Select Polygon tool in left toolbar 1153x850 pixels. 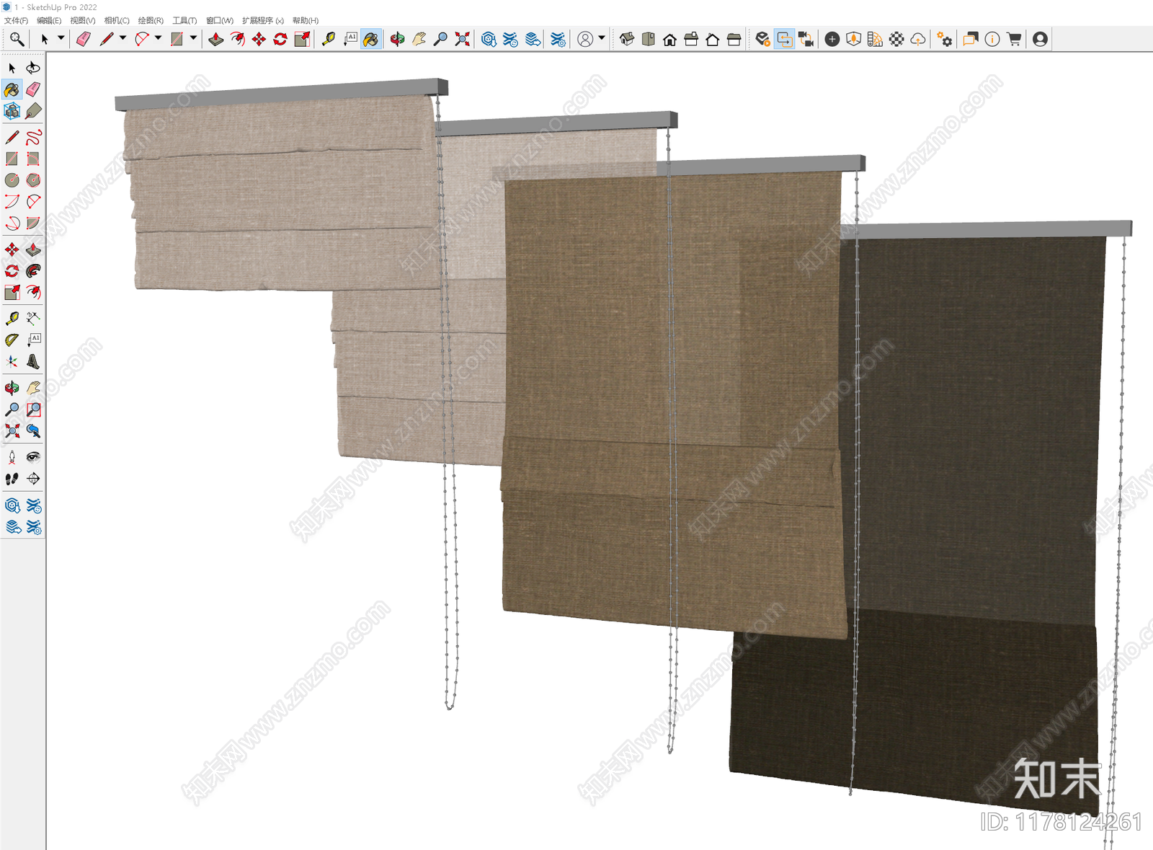[33, 180]
